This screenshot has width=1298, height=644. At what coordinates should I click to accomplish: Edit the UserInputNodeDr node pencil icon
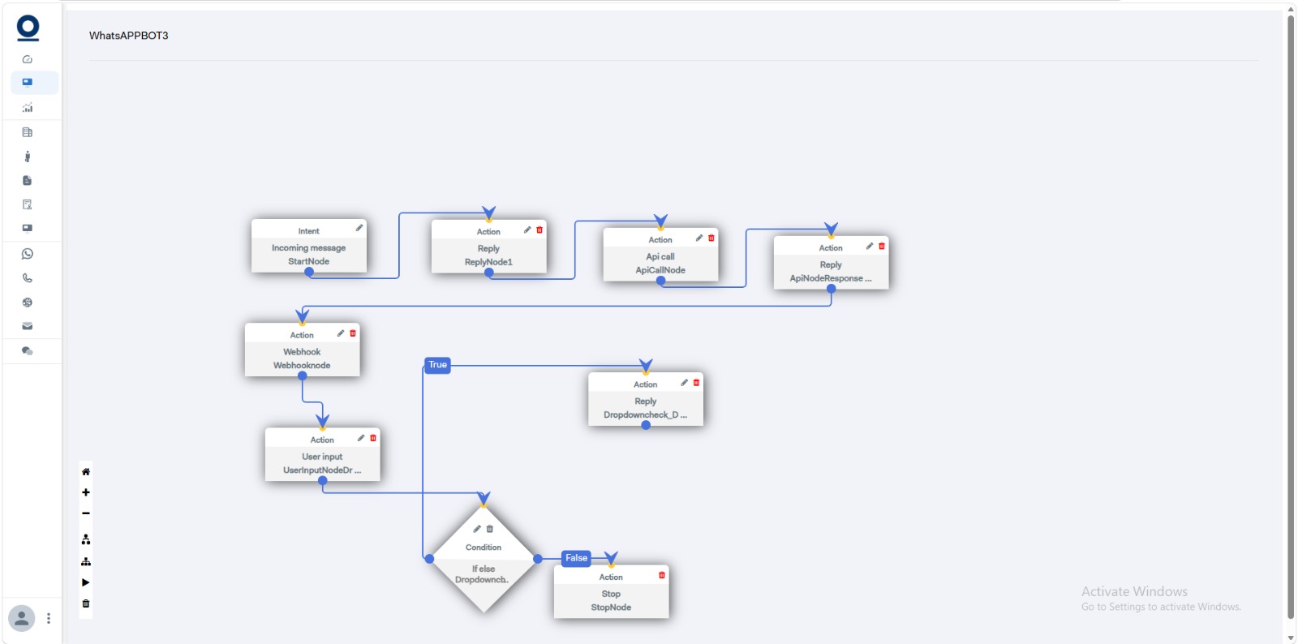pos(361,438)
